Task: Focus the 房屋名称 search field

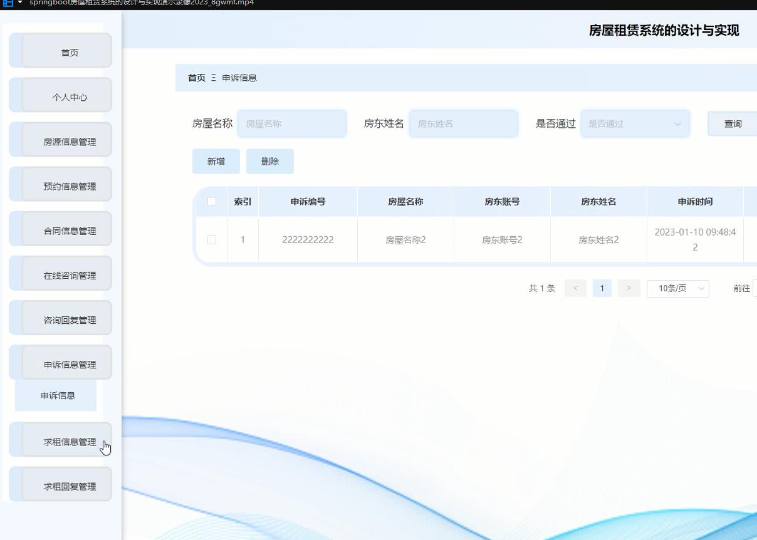Action: pyautogui.click(x=292, y=123)
